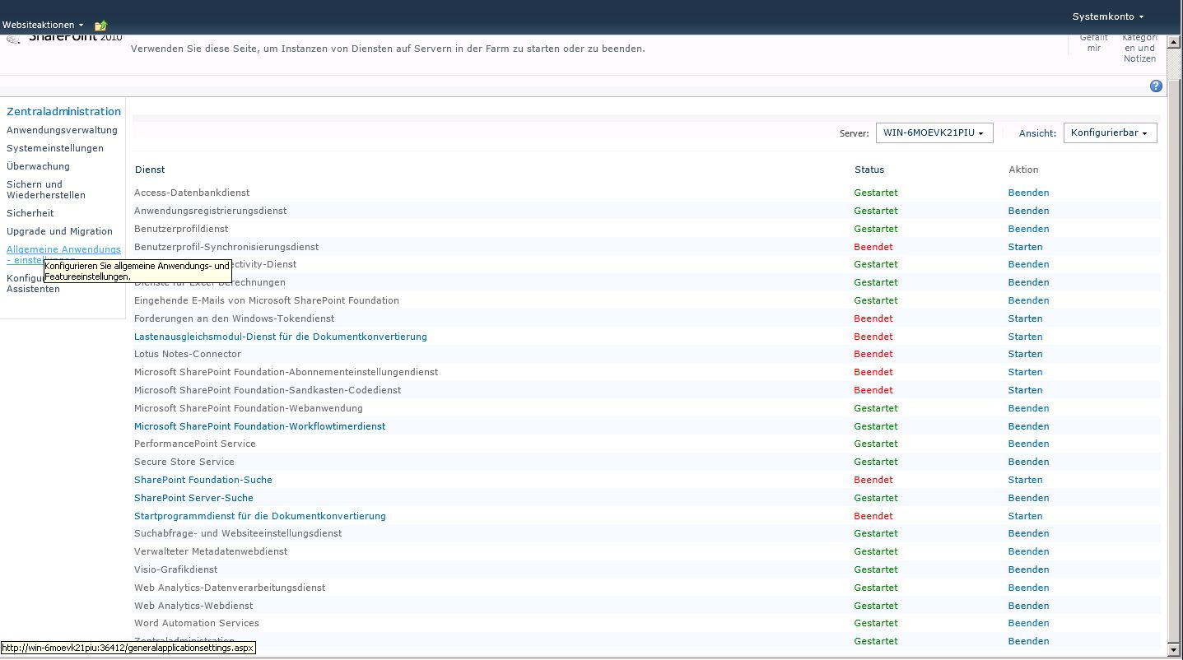Open Zentraladministration in the sidebar

[x=63, y=112]
